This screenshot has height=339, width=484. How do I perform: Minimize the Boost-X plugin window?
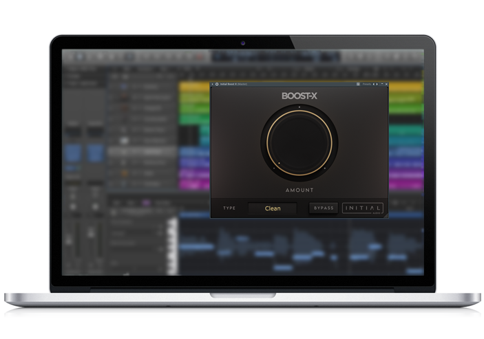pos(382,84)
